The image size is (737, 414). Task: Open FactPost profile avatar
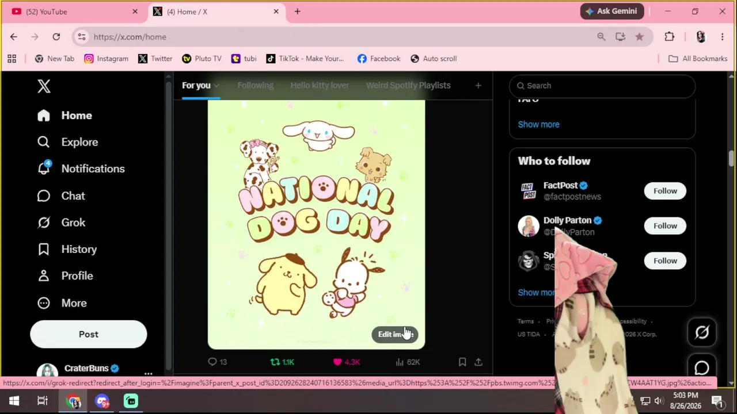[529, 191]
